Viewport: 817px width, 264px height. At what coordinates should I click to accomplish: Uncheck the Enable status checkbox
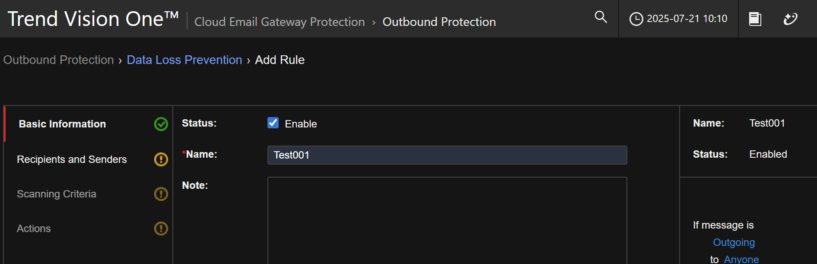click(273, 123)
